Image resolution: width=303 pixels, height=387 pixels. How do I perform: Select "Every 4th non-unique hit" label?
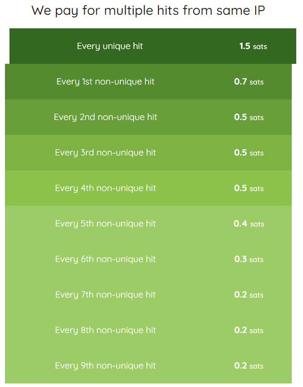105,188
